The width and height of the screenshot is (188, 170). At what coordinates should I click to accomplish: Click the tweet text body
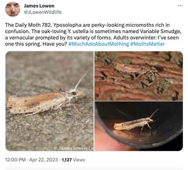tap(93, 34)
